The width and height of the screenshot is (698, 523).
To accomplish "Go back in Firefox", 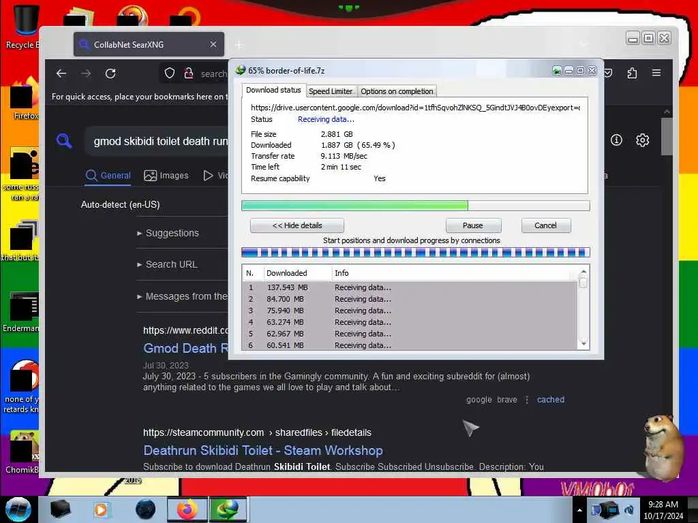I will point(61,74).
